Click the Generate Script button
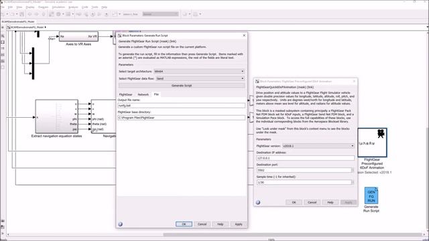Screen dimensions: 429x241 point(182,86)
